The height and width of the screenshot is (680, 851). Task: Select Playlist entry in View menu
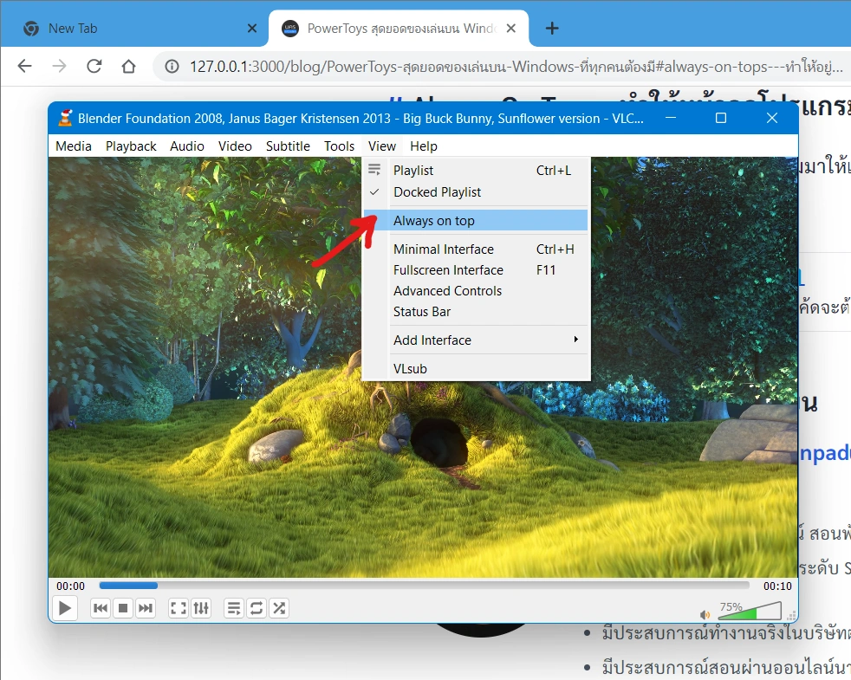pyautogui.click(x=476, y=171)
